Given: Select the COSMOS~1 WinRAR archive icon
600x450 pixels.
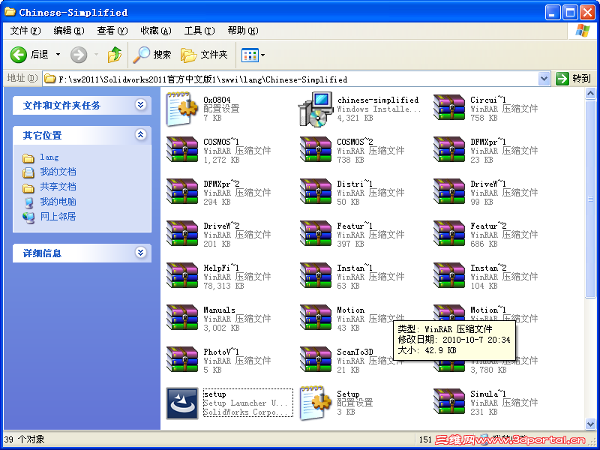Looking at the screenshot, I should tap(182, 149).
